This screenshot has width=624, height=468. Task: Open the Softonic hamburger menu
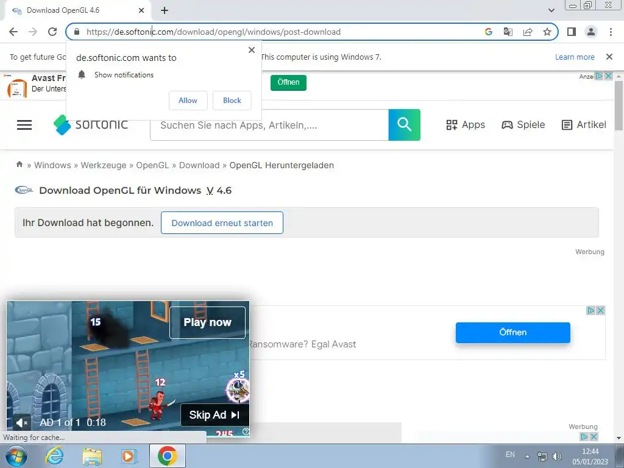[24, 125]
